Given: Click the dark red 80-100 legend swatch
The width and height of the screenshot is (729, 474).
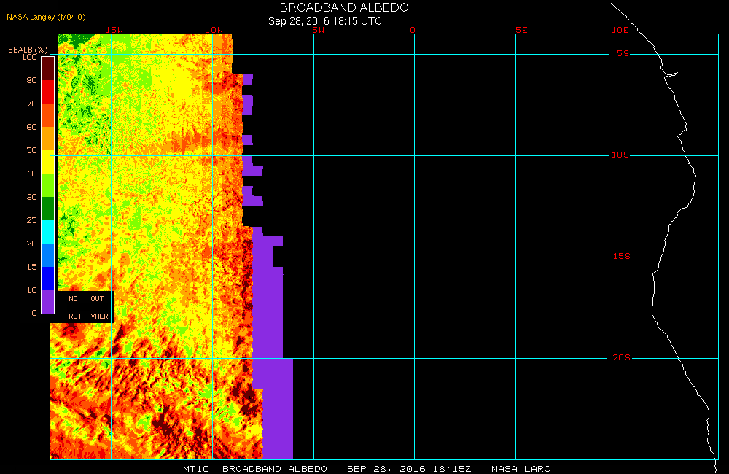Looking at the screenshot, I should [48, 69].
